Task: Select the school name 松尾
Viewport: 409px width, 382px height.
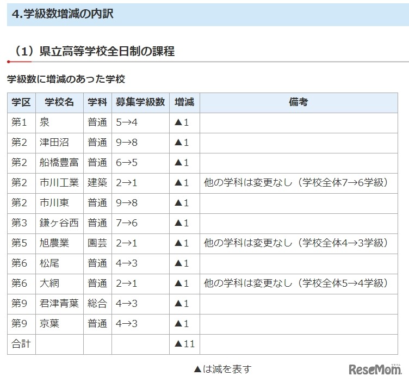Action: click(x=49, y=263)
